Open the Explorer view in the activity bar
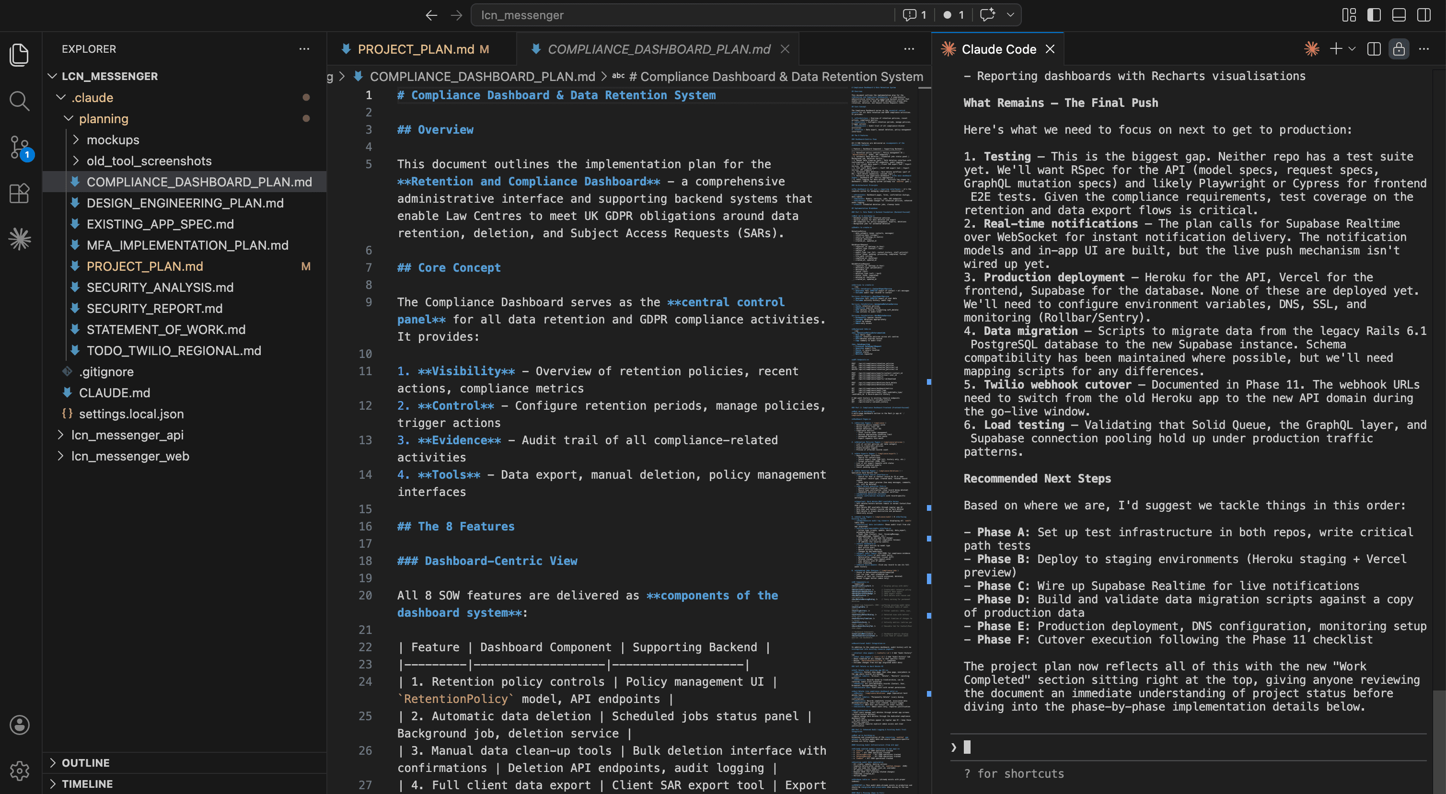Image resolution: width=1446 pixels, height=794 pixels. (x=20, y=55)
